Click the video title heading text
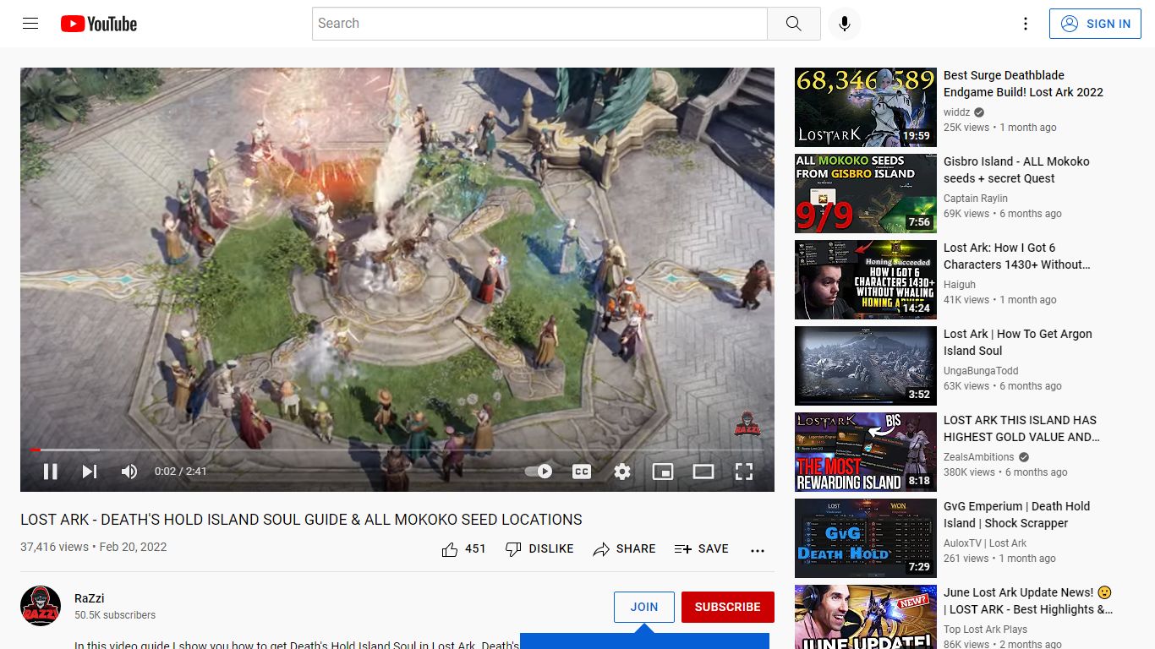The width and height of the screenshot is (1155, 649). click(301, 520)
